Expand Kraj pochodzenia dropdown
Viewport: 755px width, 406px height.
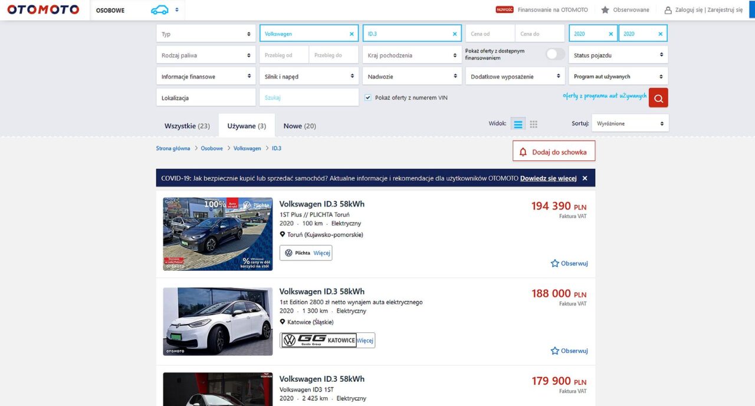[x=412, y=55]
